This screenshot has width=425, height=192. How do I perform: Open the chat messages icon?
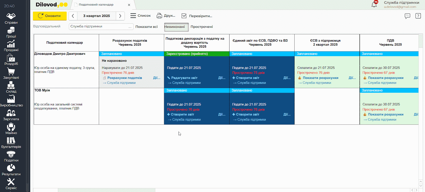[407, 16]
